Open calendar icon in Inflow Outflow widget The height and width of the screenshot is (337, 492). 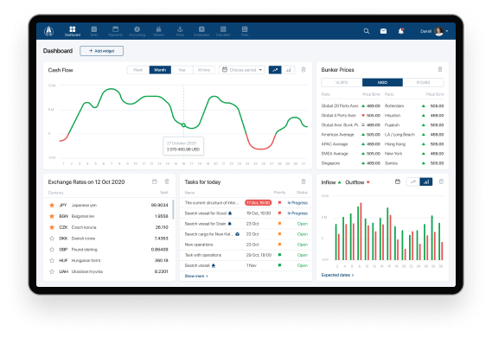(398, 181)
